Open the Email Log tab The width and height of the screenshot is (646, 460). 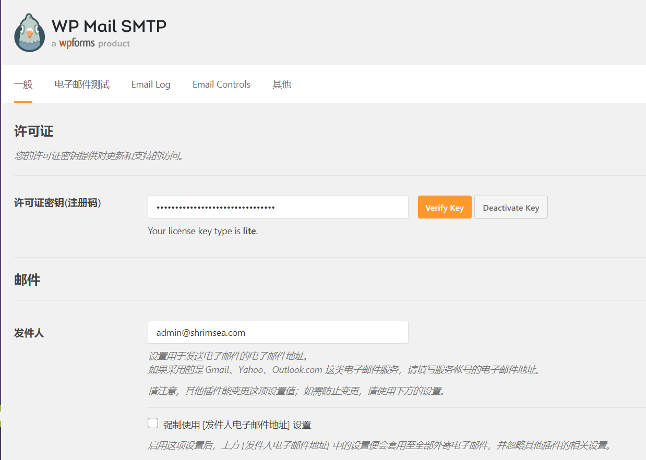click(151, 84)
